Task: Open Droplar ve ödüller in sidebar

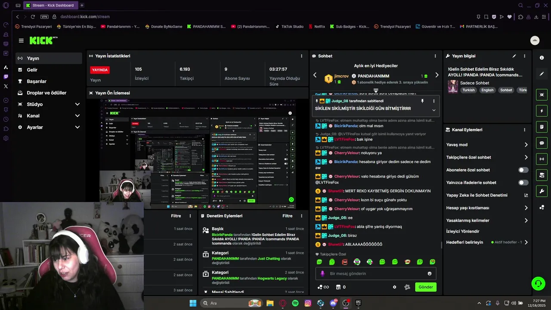Action: click(x=49, y=93)
